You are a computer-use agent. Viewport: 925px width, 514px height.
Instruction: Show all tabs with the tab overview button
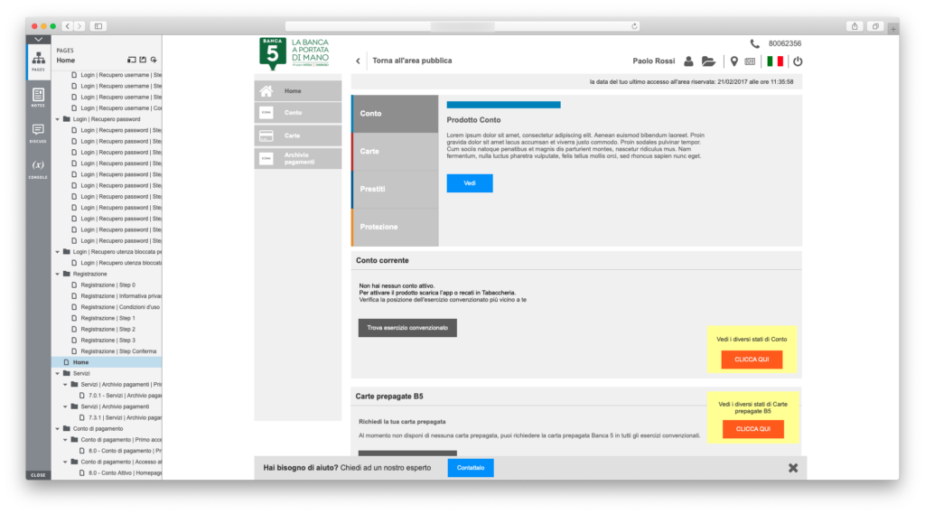pos(875,26)
